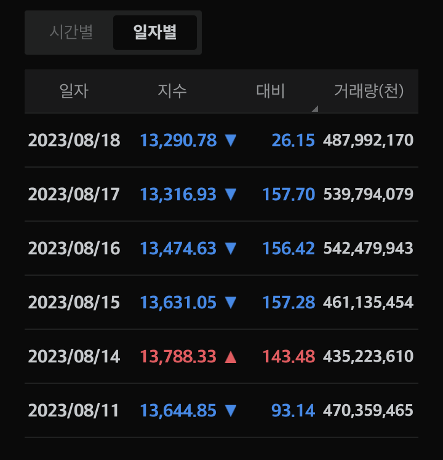Click index value 13,290.78
Image resolution: width=443 pixels, height=460 pixels.
tap(178, 140)
